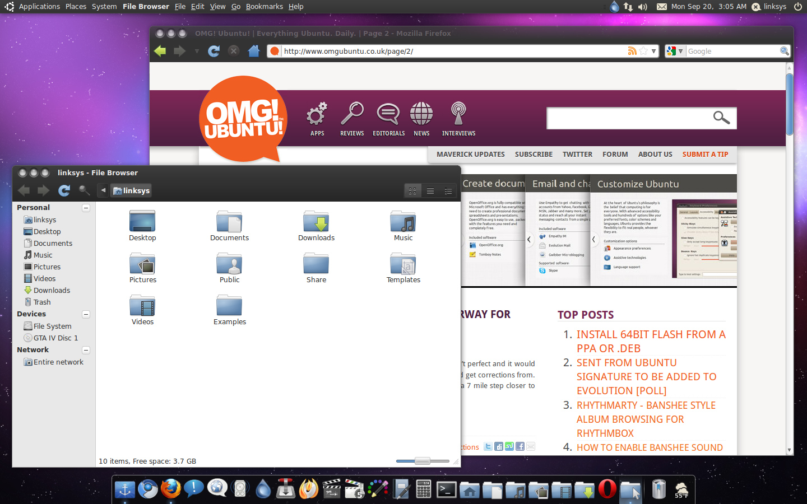Open the trash can in the dock

[x=659, y=489]
